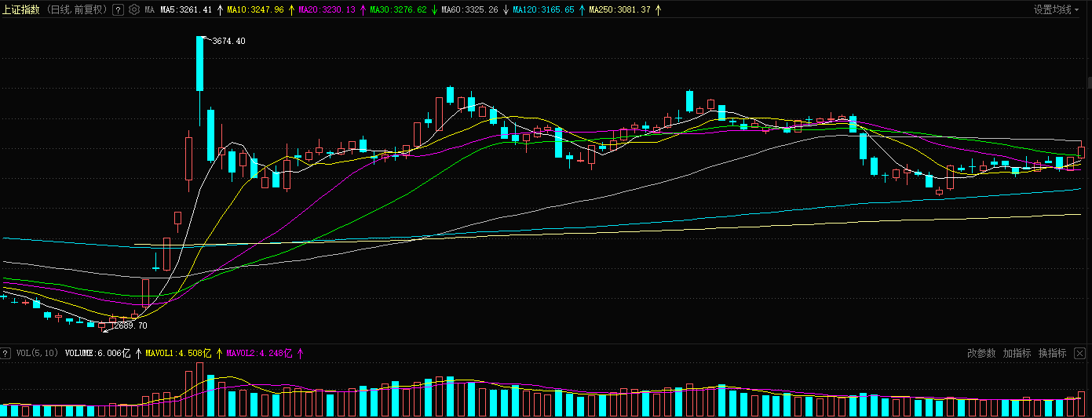1092x418 pixels.
Task: Open the gear settings icon next to MA
Action: click(x=133, y=10)
